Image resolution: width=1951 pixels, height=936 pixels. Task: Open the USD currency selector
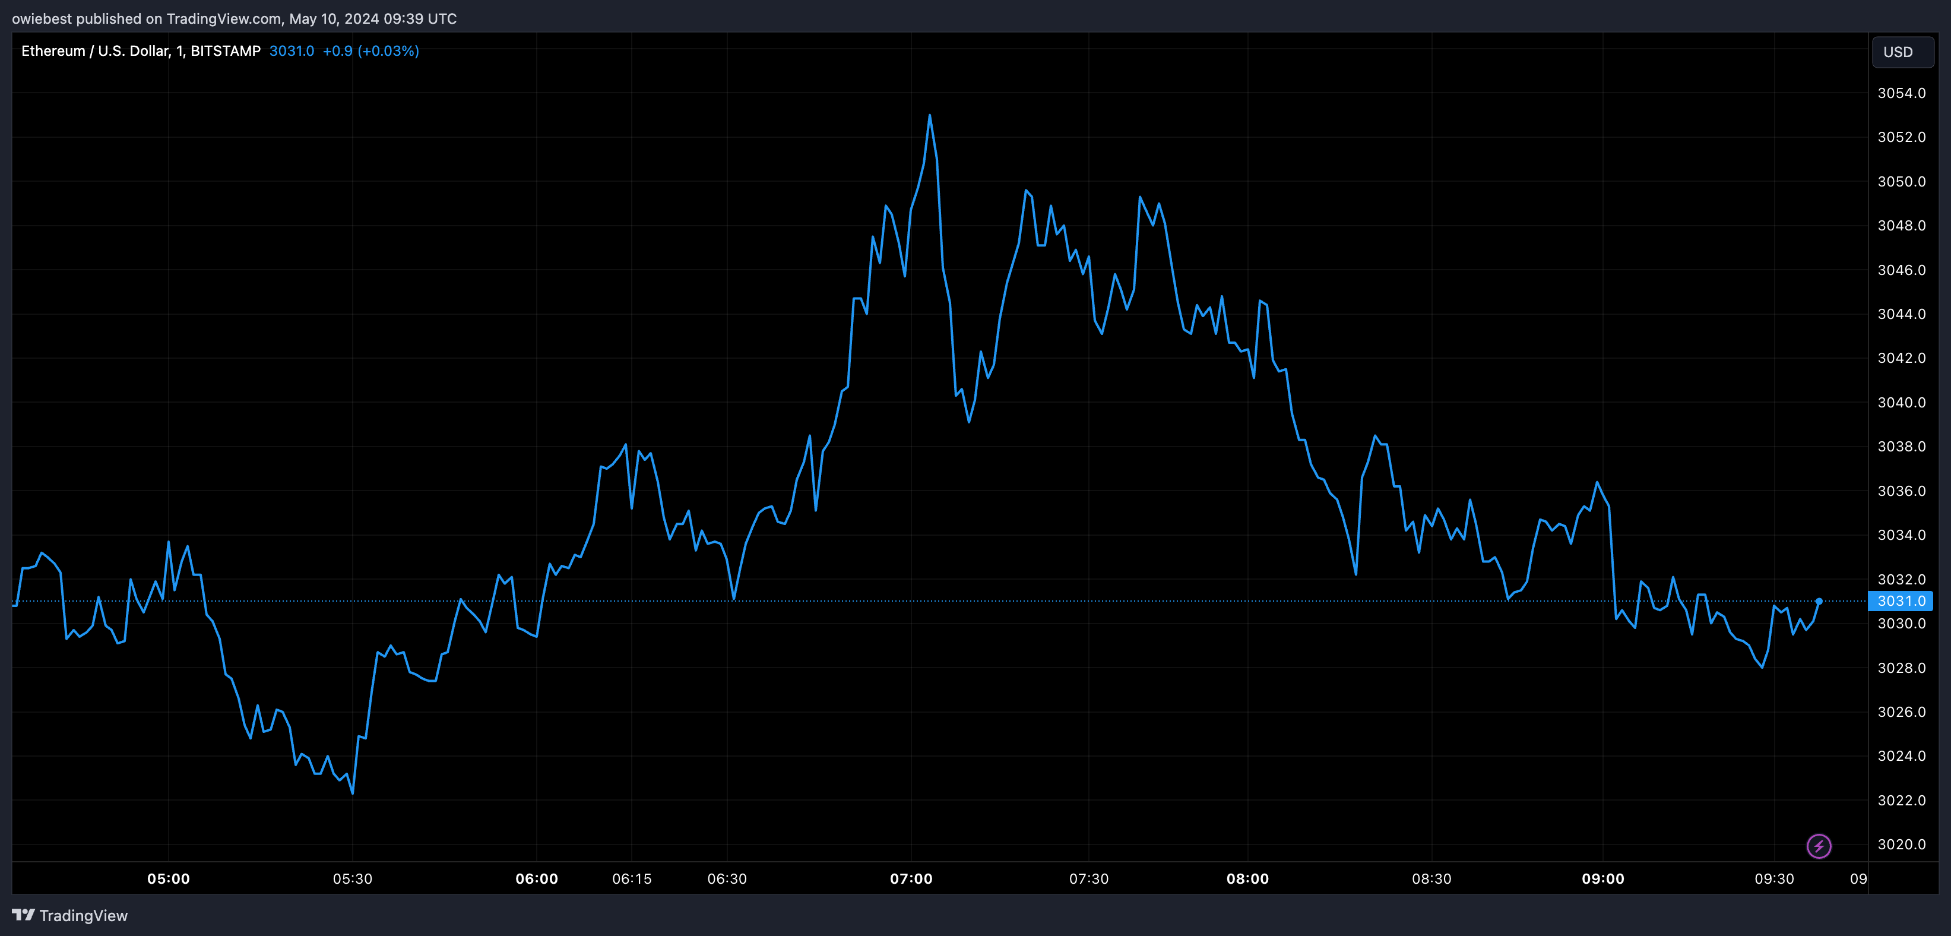tap(1902, 52)
